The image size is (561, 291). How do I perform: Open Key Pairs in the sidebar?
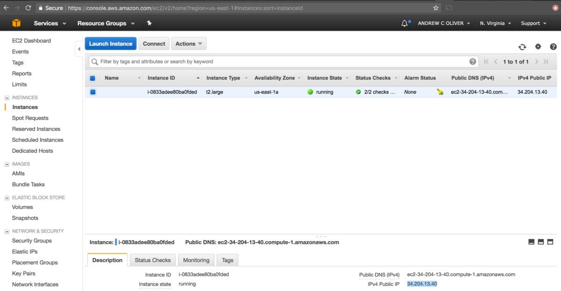click(x=24, y=274)
